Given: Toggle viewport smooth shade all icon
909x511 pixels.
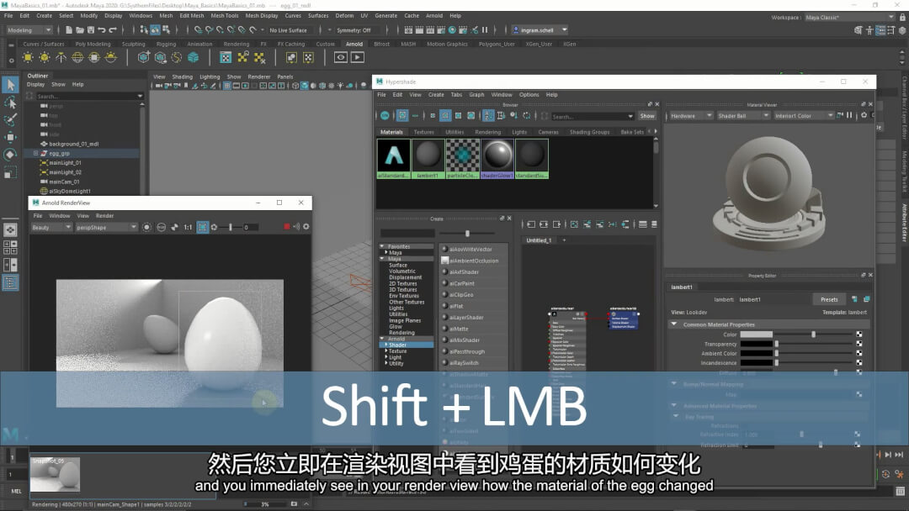Looking at the screenshot, I should [x=305, y=86].
